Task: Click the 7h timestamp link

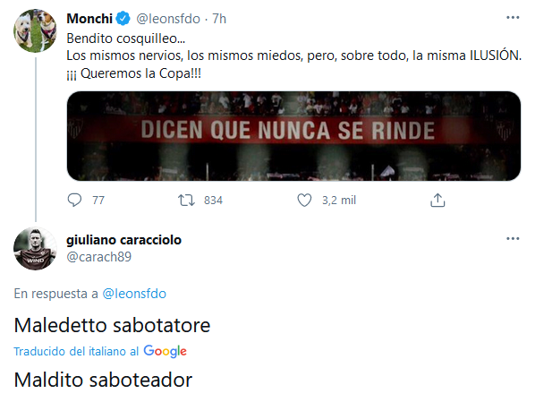Action: coord(219,19)
